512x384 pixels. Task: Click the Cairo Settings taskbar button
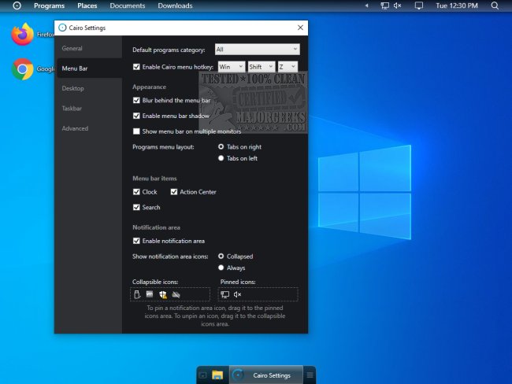[265, 375]
